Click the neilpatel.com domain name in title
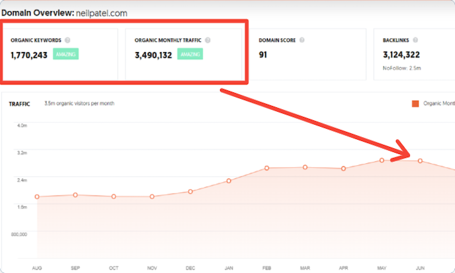Screen dimensions: 455x273 pyautogui.click(x=101, y=14)
